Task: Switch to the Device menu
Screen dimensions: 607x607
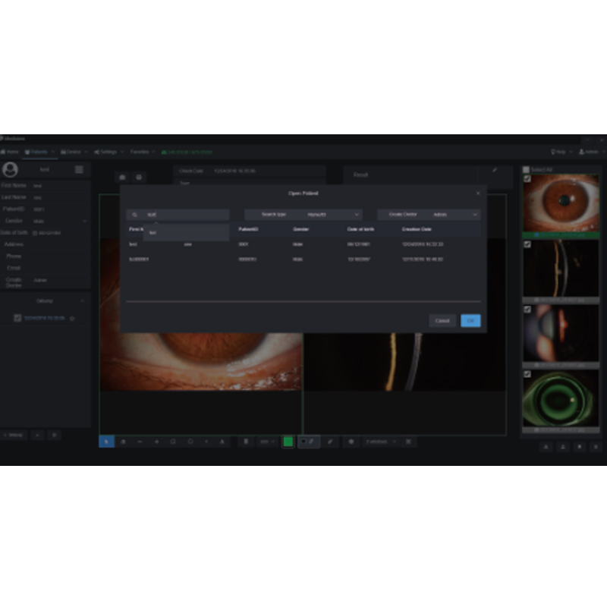Action: pos(74,151)
